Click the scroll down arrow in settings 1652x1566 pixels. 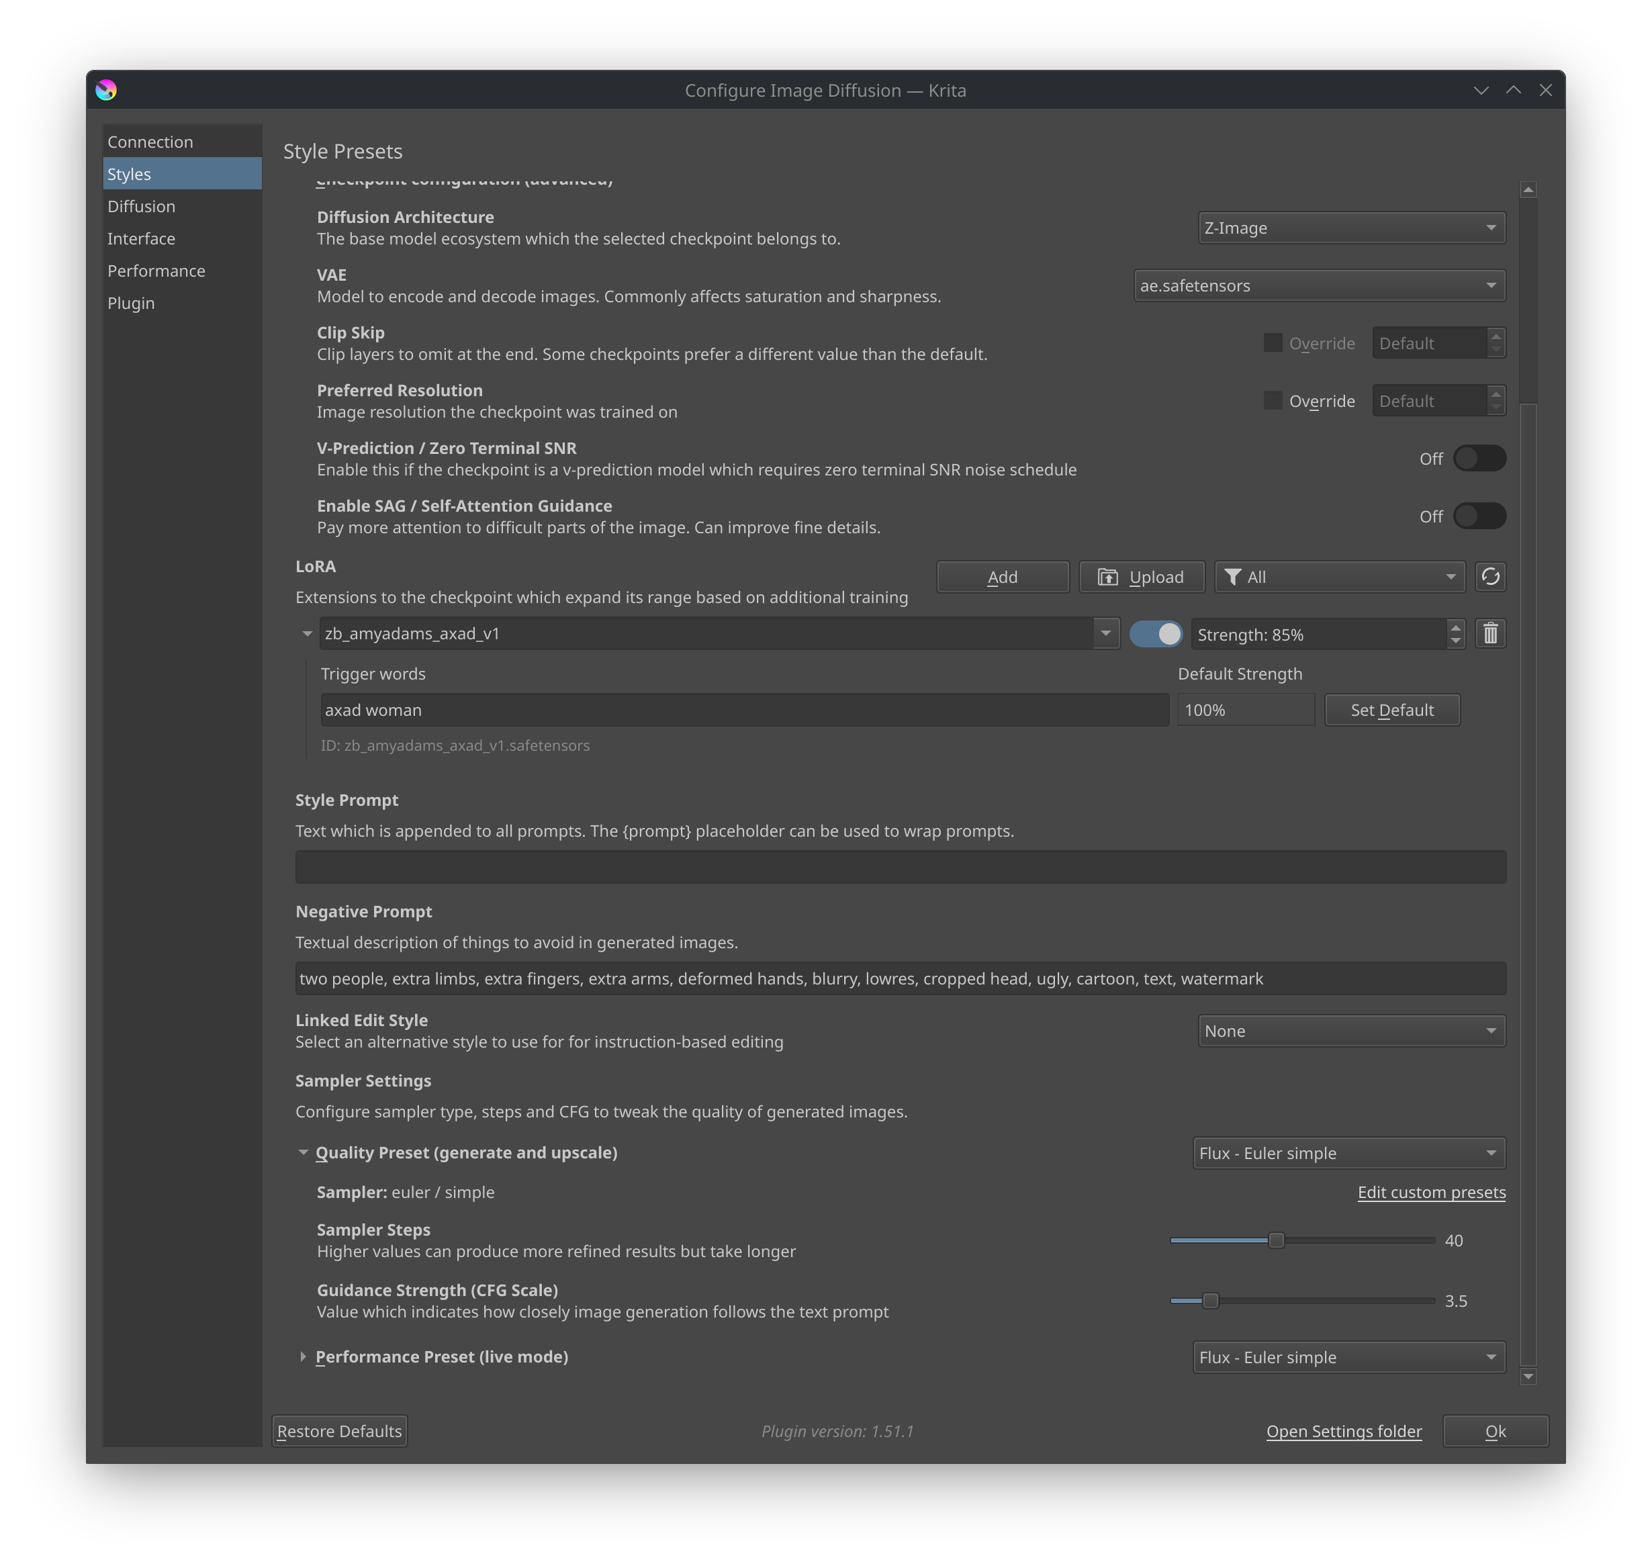pyautogui.click(x=1528, y=1376)
